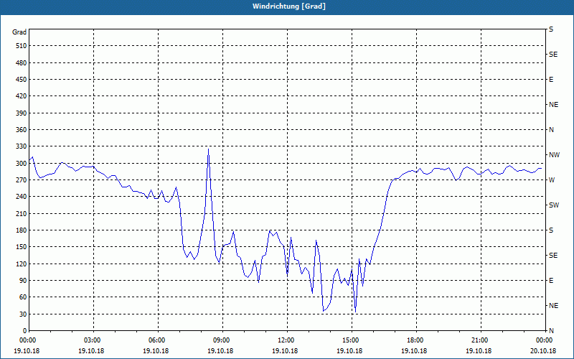Select the 20.10.18 date label
574x359 pixels.
pos(543,350)
